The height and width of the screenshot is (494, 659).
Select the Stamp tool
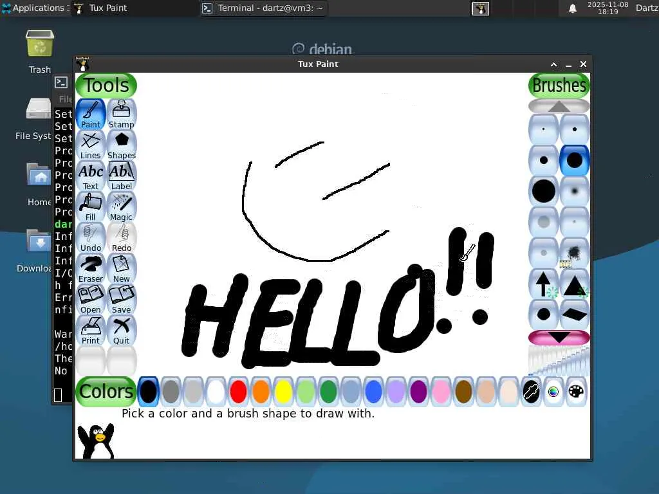pyautogui.click(x=122, y=114)
